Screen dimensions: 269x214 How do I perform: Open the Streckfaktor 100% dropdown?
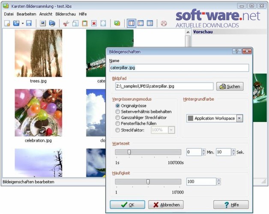click(171, 130)
